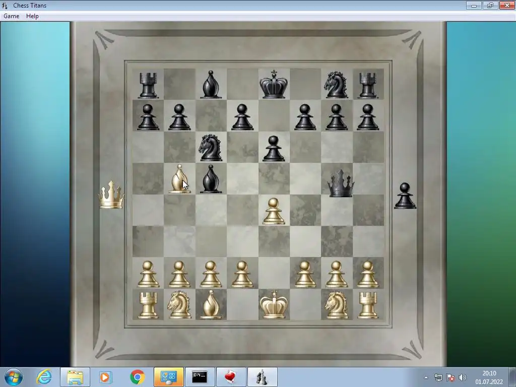Open Windows Media Player from taskbar
Viewport: 516px width, 387px height.
click(x=106, y=377)
